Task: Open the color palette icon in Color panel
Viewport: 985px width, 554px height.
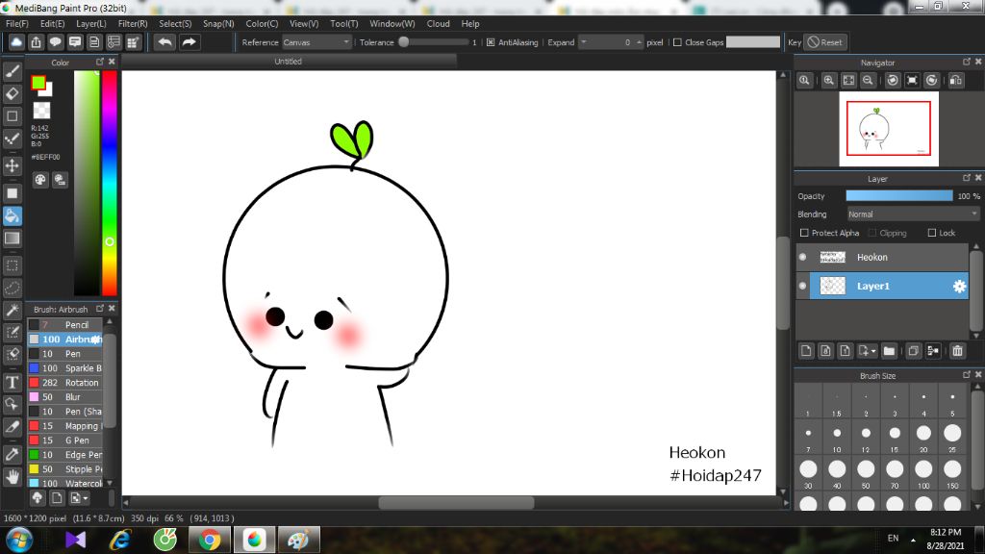Action: point(40,180)
